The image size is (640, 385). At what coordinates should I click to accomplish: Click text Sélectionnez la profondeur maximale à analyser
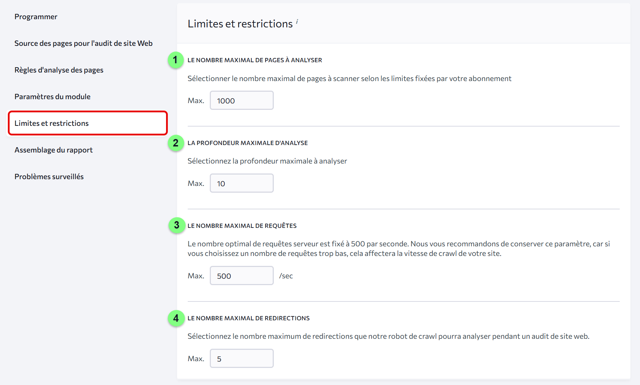click(x=267, y=161)
